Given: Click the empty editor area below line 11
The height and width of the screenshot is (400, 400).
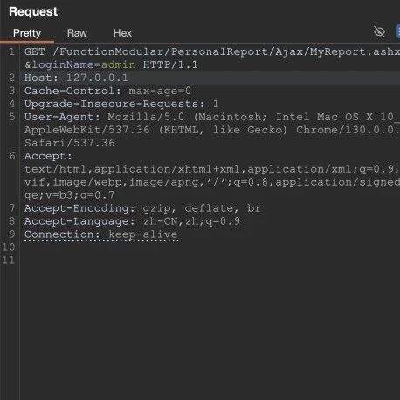Looking at the screenshot, I should click(210, 331).
